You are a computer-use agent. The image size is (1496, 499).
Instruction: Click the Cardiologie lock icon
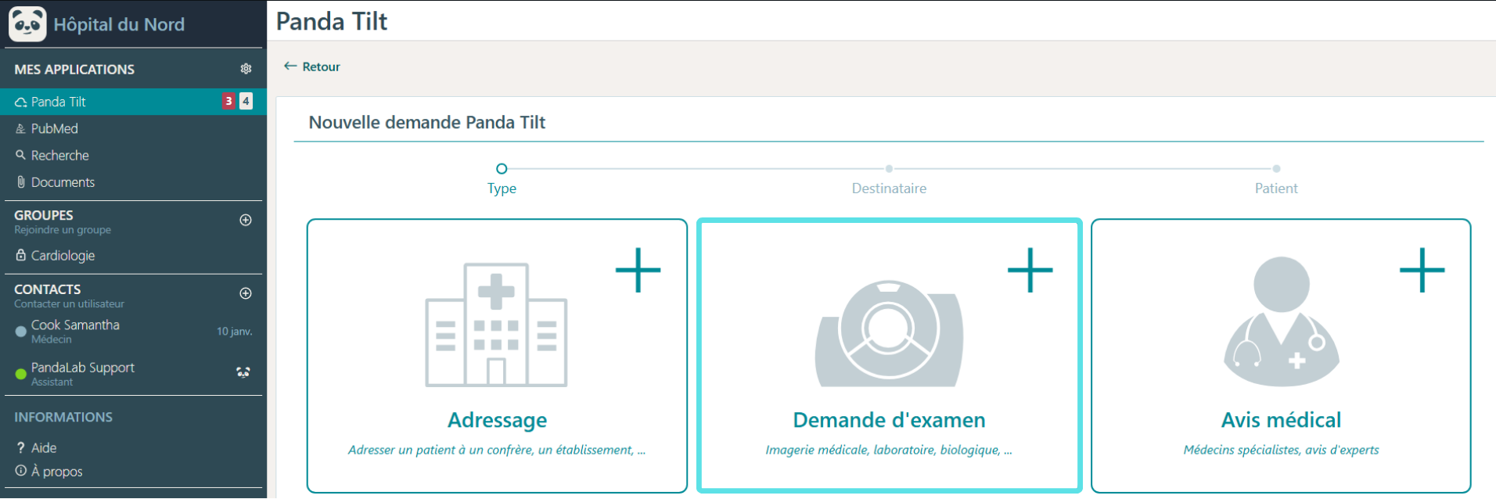click(20, 255)
